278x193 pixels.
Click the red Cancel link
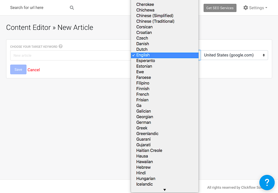click(x=34, y=70)
